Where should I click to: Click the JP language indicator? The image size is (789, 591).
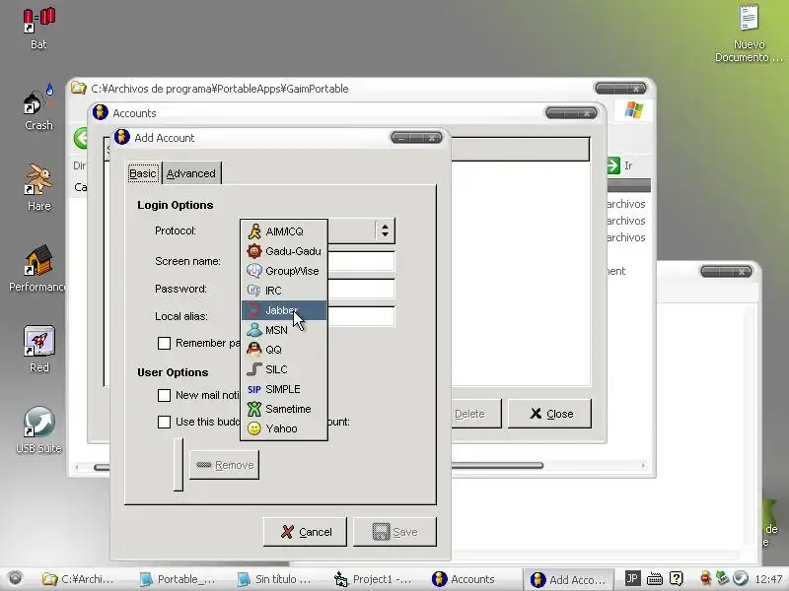pyautogui.click(x=631, y=578)
